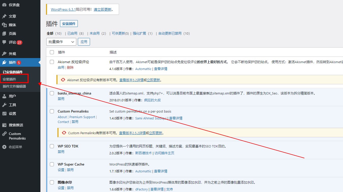The width and height of the screenshot is (343, 192).
Task: Show 全部 (10) plugins
Action: [54, 33]
